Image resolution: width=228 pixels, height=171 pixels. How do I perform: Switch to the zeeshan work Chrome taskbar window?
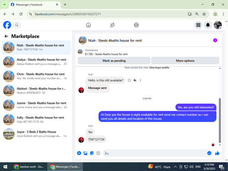point(29,167)
